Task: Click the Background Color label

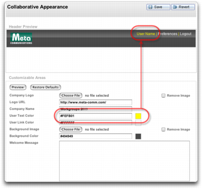Action: 24,136
